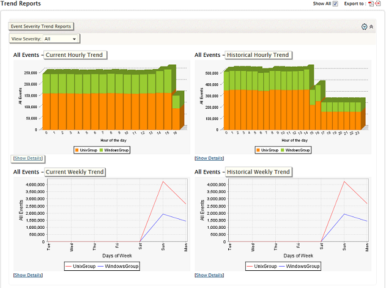Image resolution: width=386 pixels, height=288 pixels.
Task: Click Days of Week label, Historical Weekly chart
Action: click(x=299, y=256)
